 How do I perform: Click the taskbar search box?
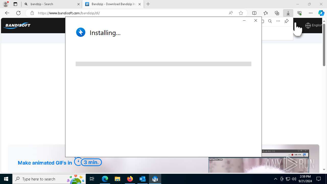[x=49, y=179]
